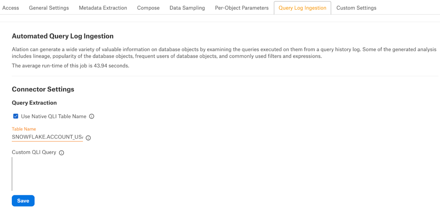Image resolution: width=440 pixels, height=210 pixels.
Task: Click the Query Extraction subheading
Action: coord(34,103)
